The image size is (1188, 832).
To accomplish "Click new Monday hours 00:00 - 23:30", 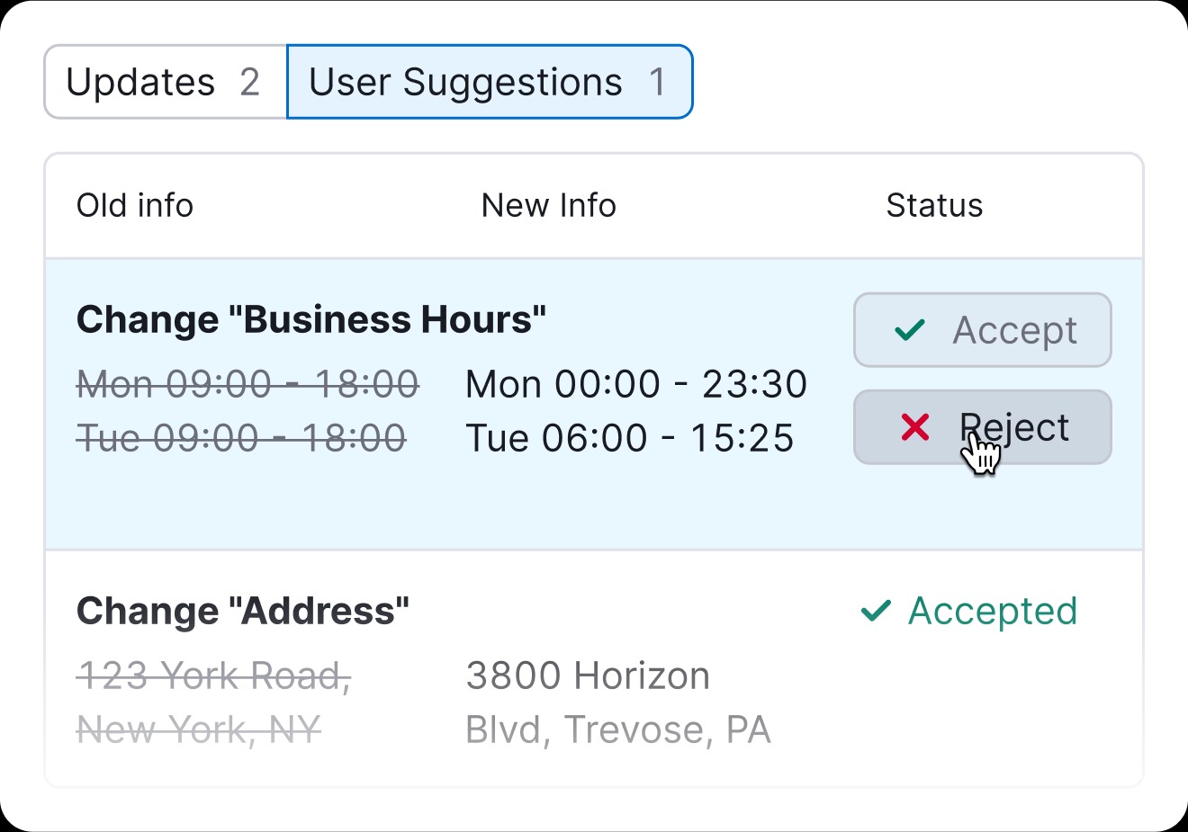I will point(636,384).
